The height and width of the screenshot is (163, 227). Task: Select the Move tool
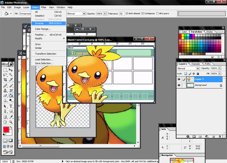[x=11, y=70]
